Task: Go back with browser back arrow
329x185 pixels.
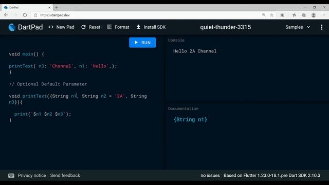Action: point(6,15)
